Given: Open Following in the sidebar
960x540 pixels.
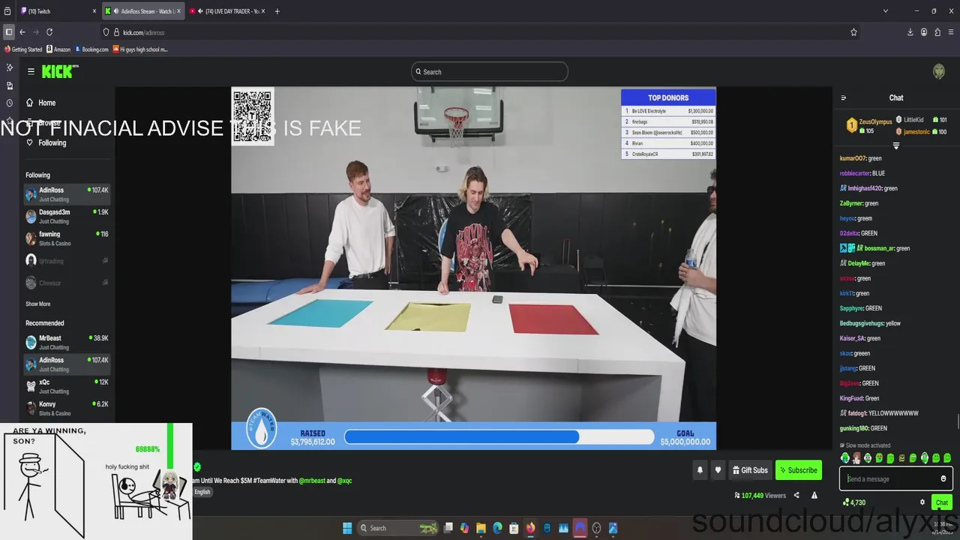Looking at the screenshot, I should (x=46, y=142).
